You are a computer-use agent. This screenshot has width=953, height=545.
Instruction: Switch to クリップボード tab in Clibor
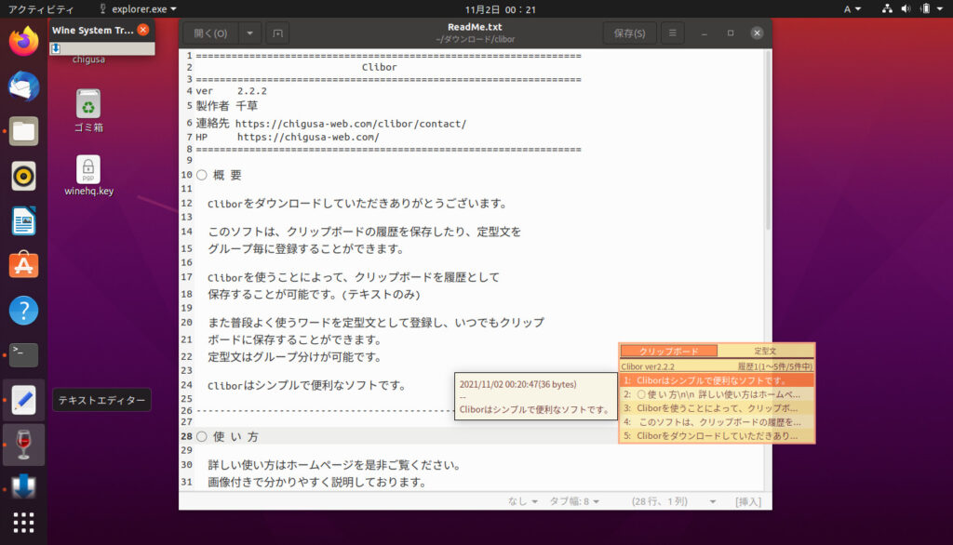point(668,352)
